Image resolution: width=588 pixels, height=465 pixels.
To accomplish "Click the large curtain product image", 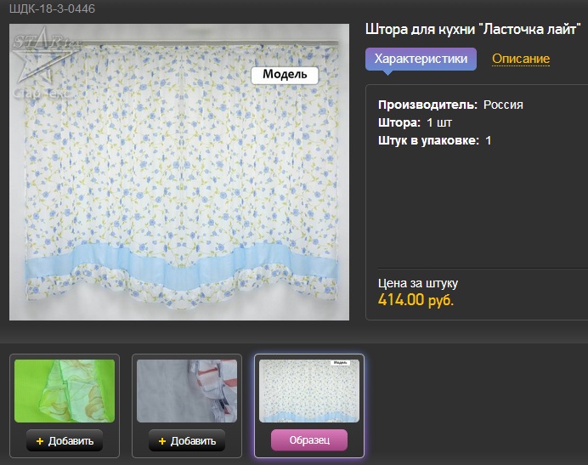I will (x=179, y=172).
